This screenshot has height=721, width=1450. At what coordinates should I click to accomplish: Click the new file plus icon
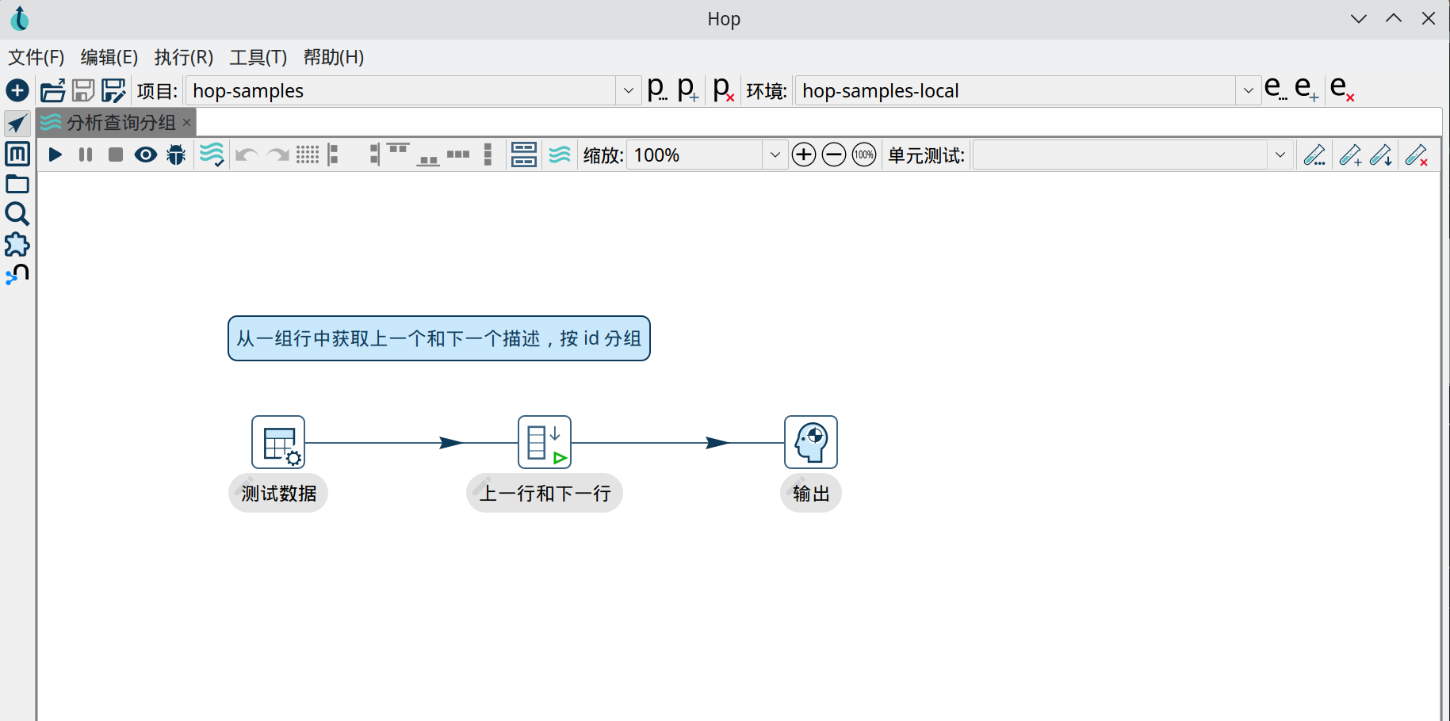pyautogui.click(x=17, y=91)
